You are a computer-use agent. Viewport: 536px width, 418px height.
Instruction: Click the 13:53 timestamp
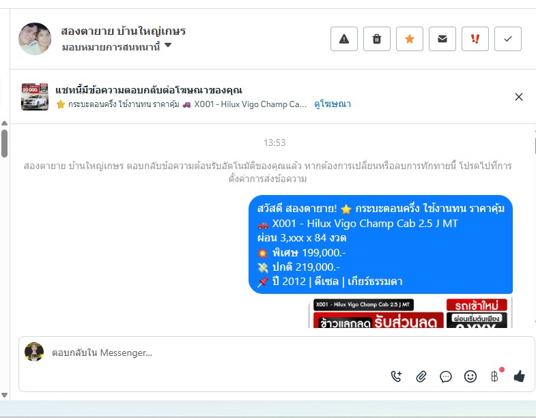click(274, 143)
